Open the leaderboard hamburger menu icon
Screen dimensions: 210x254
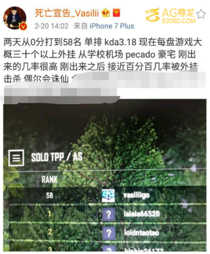(x=16, y=158)
